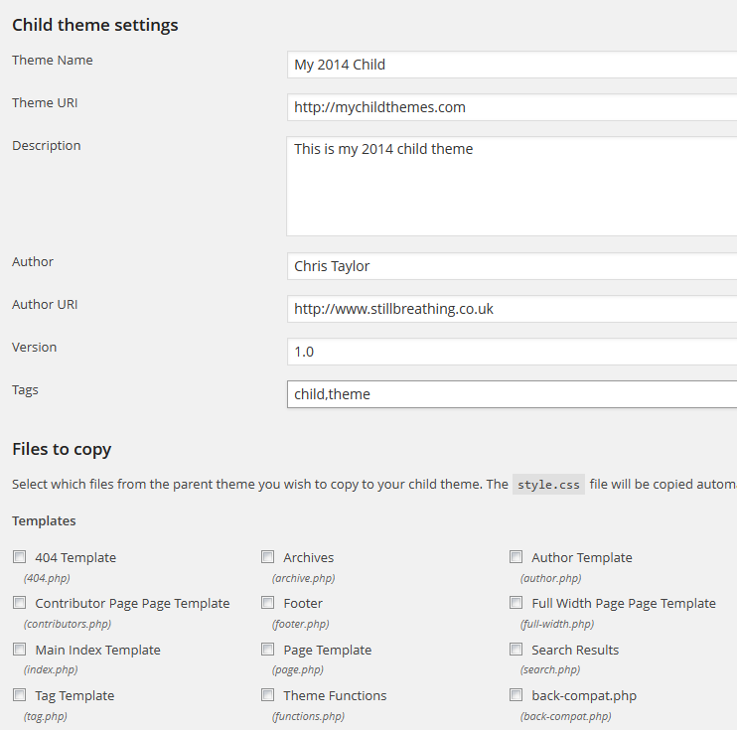Click the (footer.php) filename text

click(301, 624)
